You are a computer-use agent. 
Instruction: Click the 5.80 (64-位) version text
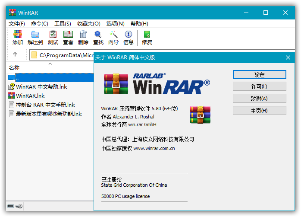coord(165,108)
